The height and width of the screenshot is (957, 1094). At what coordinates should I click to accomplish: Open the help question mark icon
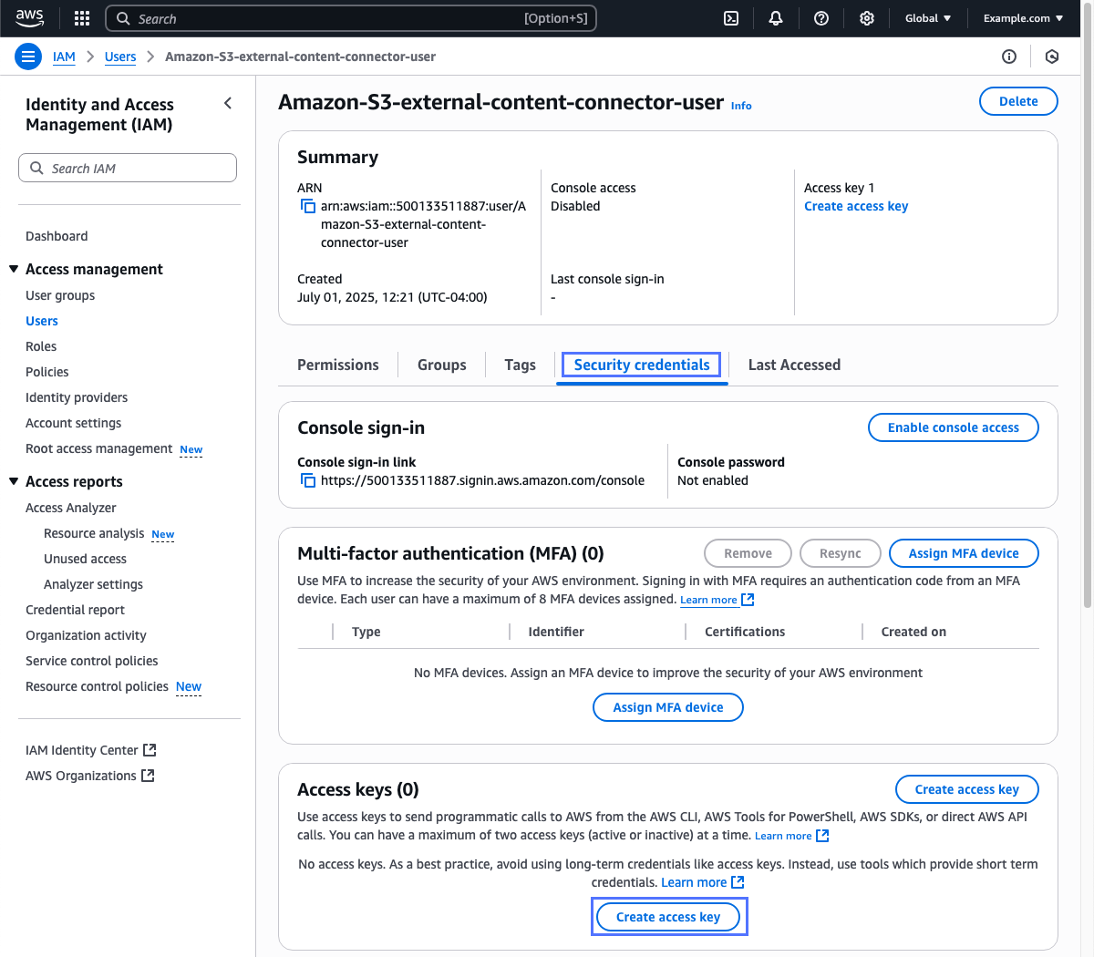[821, 18]
